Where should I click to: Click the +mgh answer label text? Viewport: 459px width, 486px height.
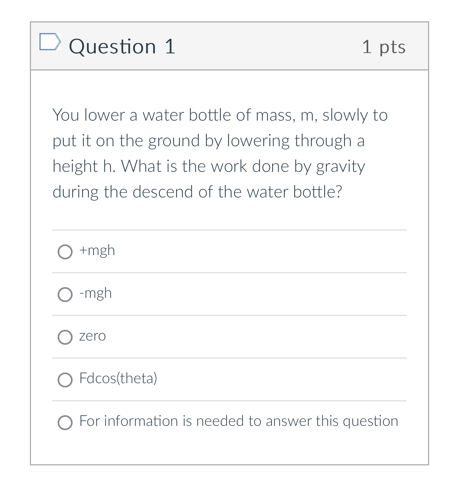pyautogui.click(x=97, y=250)
